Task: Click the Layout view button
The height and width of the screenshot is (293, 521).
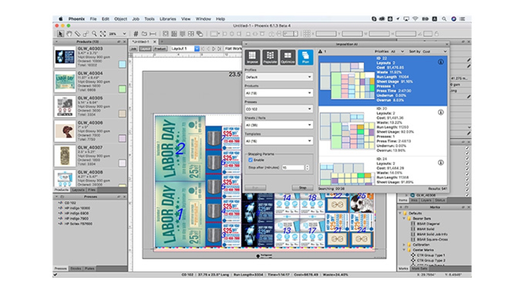Action: tap(145, 49)
